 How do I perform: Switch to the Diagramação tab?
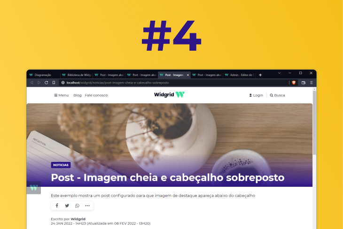point(43,75)
